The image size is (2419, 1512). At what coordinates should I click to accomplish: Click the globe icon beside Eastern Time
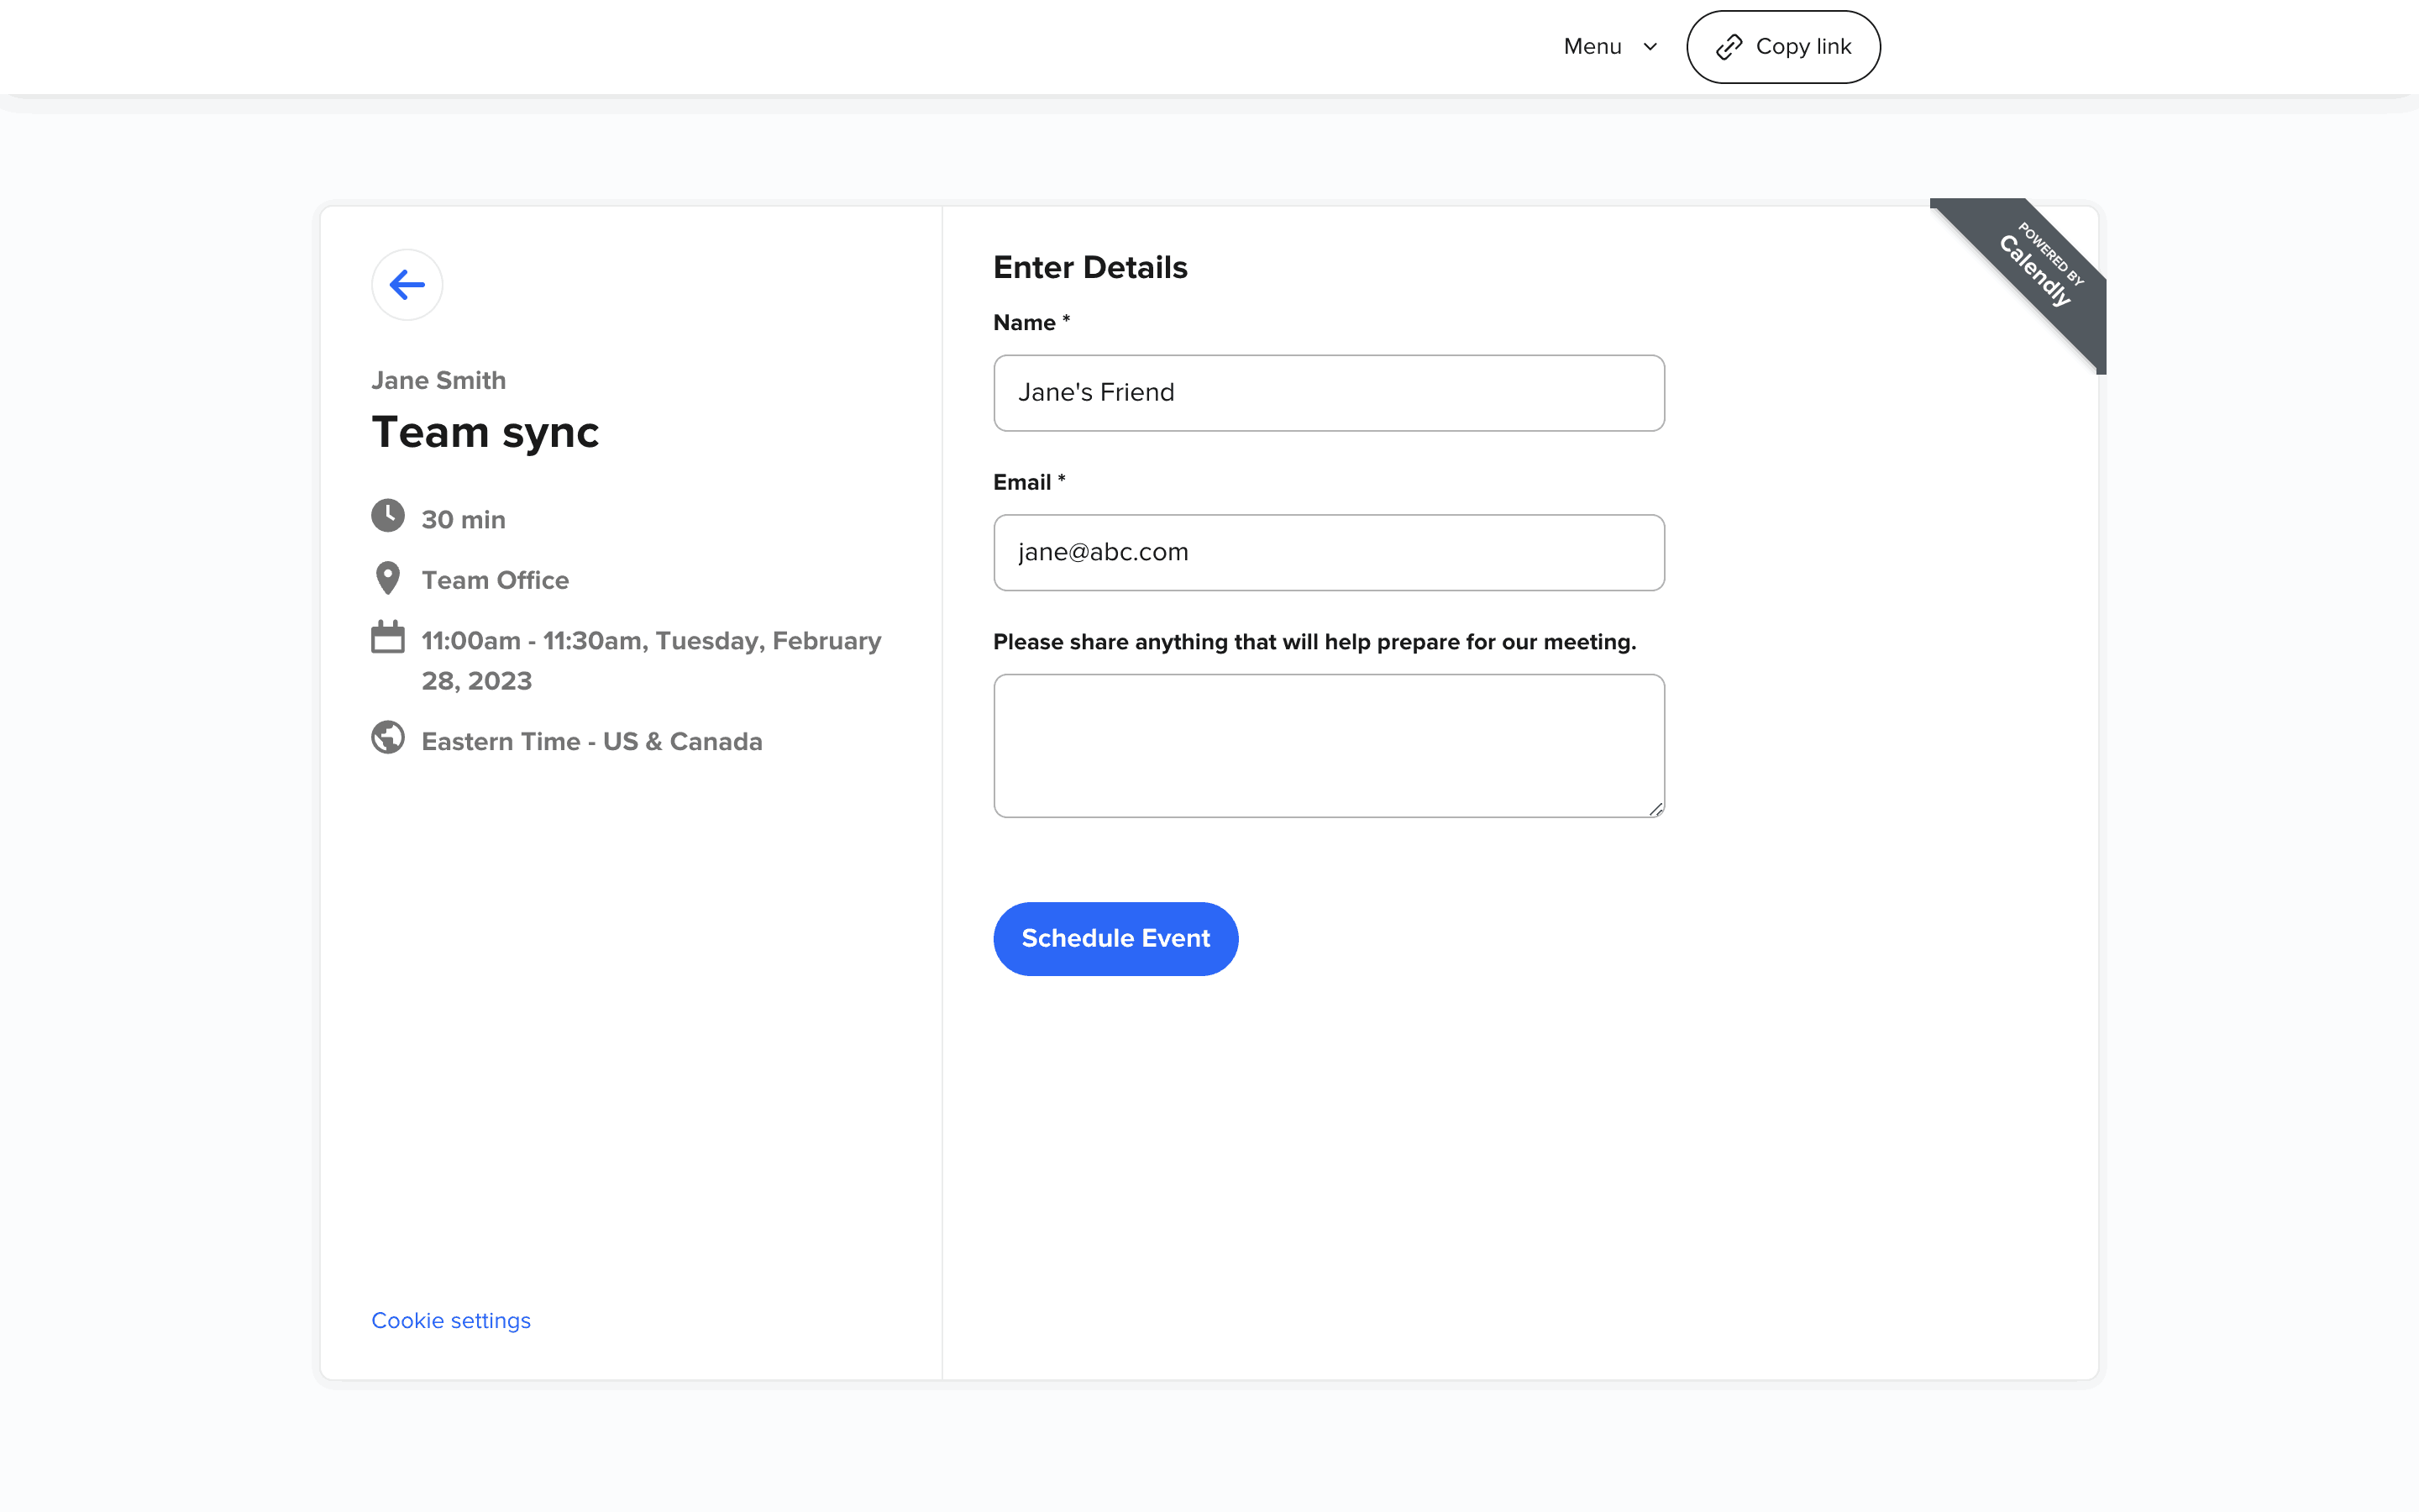point(388,738)
